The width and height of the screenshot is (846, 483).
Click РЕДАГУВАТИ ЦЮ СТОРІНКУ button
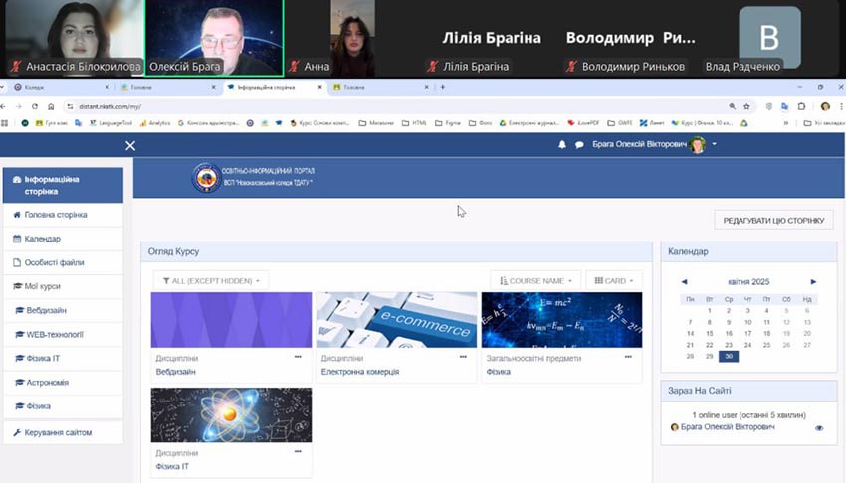(x=772, y=221)
